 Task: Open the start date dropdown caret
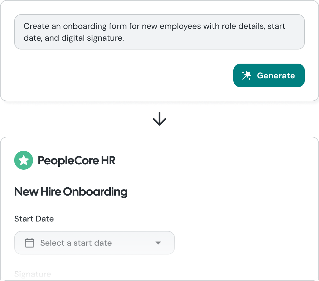pos(158,243)
